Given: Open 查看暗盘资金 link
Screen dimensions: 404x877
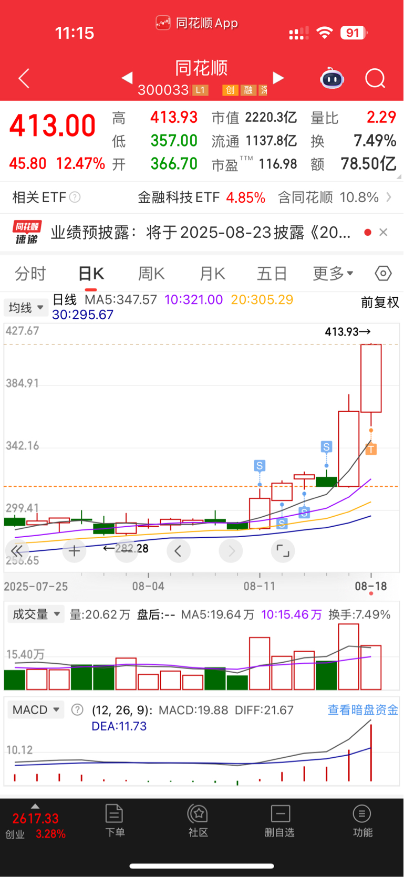Looking at the screenshot, I should coord(363,710).
